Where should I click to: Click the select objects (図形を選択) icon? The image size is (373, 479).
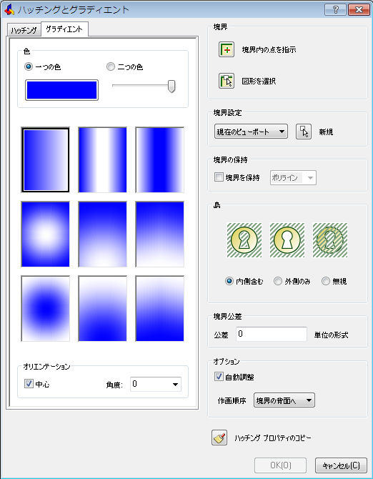[x=227, y=81]
